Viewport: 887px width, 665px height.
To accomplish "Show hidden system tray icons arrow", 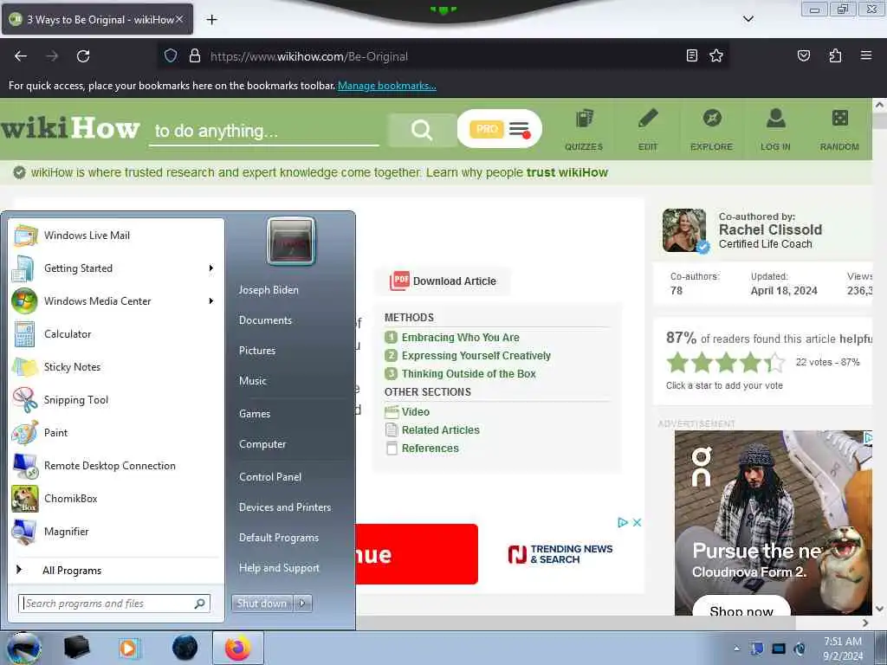I will 736,649.
